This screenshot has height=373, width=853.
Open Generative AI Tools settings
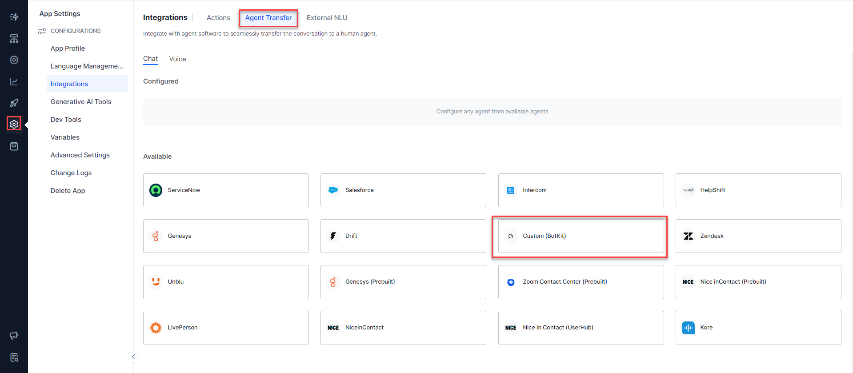81,102
